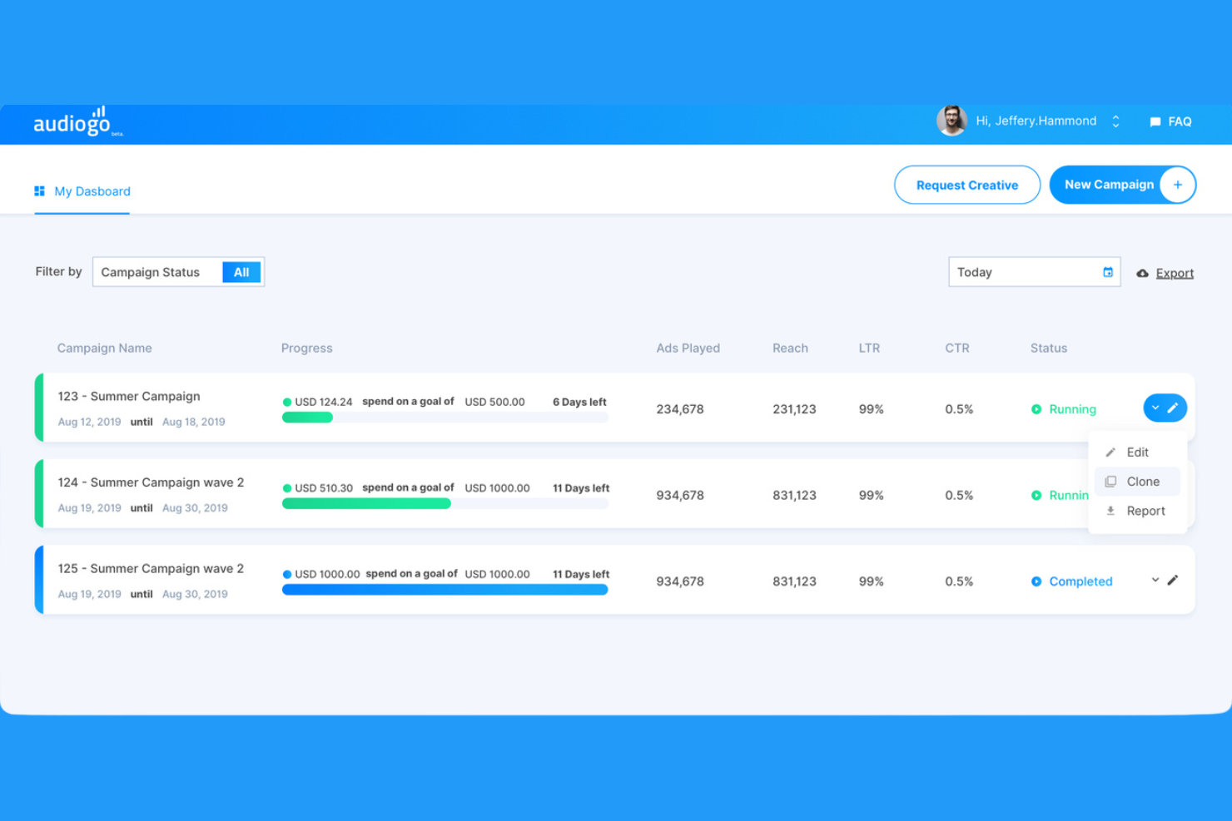Sort by Campaign Name column header
The height and width of the screenshot is (821, 1232).
point(104,348)
